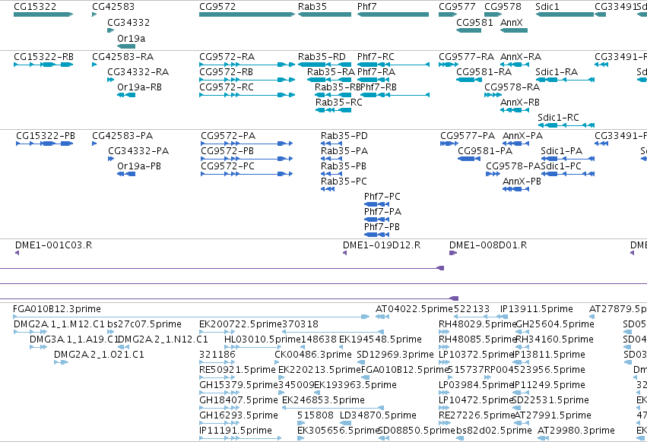Click the long CG9572 gene bar
Viewport: 647px width, 442px height.
[247, 14]
